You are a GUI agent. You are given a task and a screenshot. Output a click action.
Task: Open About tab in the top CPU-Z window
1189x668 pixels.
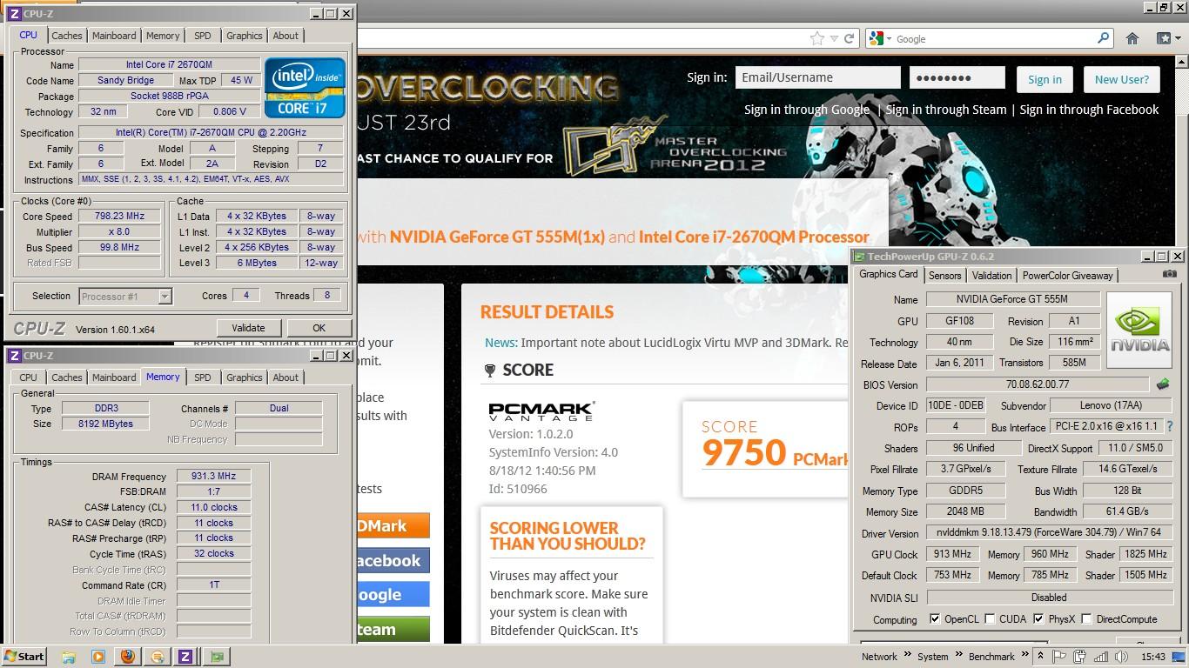(285, 36)
